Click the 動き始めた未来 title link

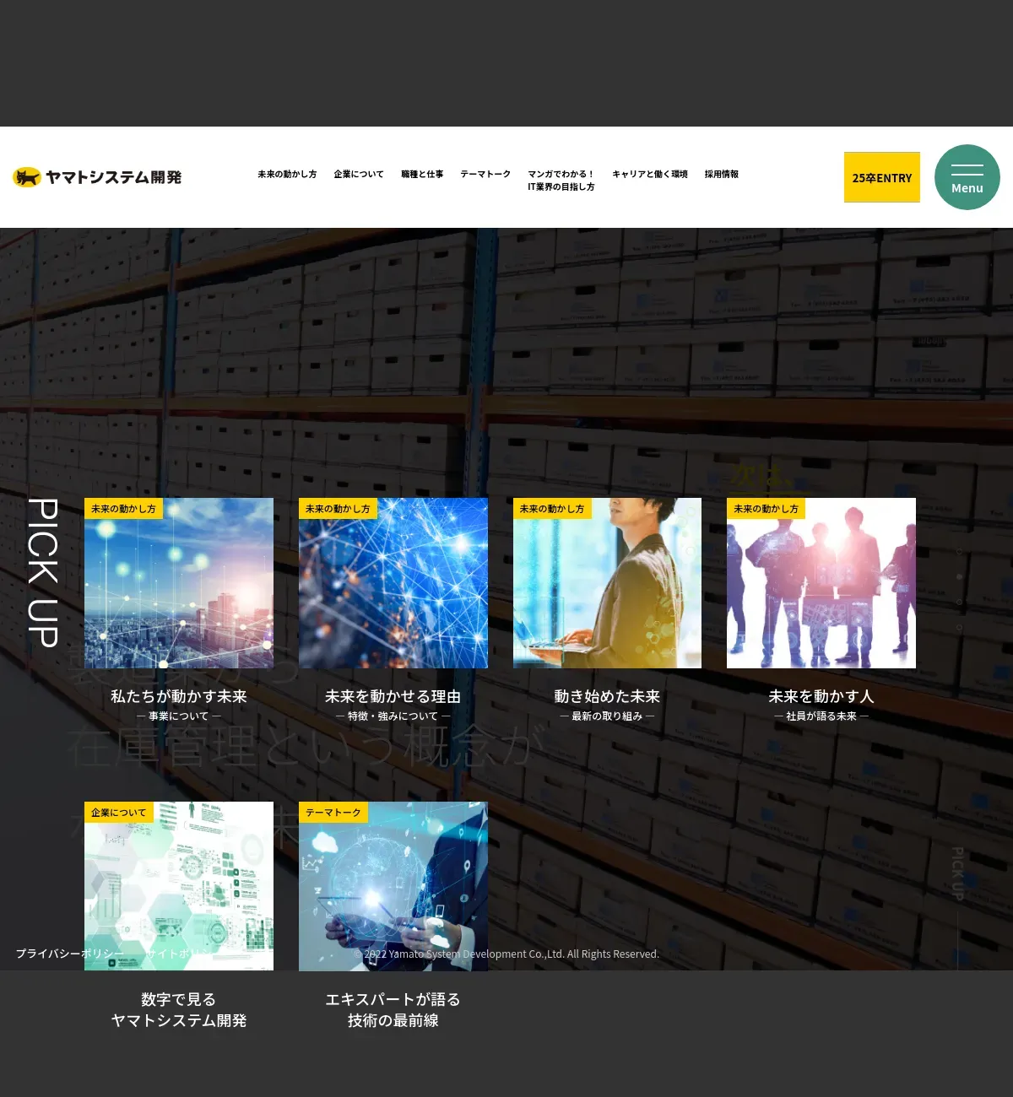[607, 696]
